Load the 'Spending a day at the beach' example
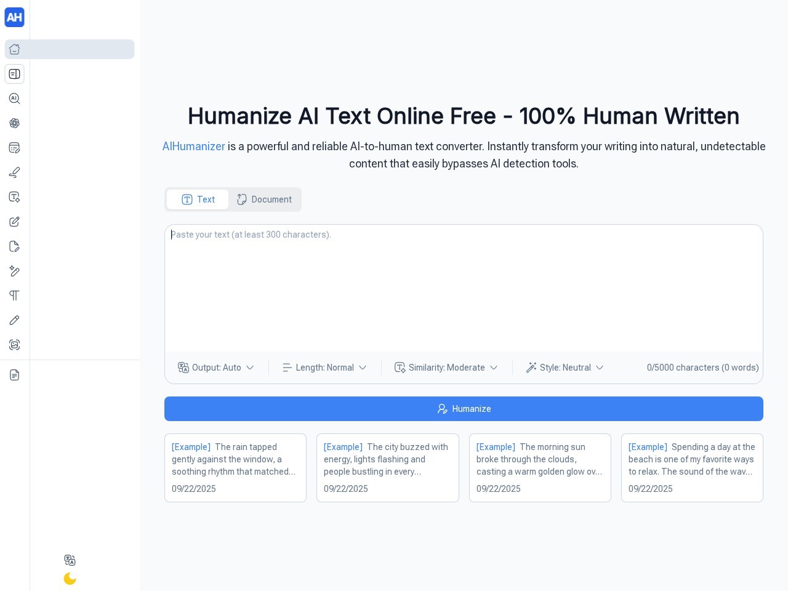This screenshot has height=591, width=788. [x=692, y=468]
